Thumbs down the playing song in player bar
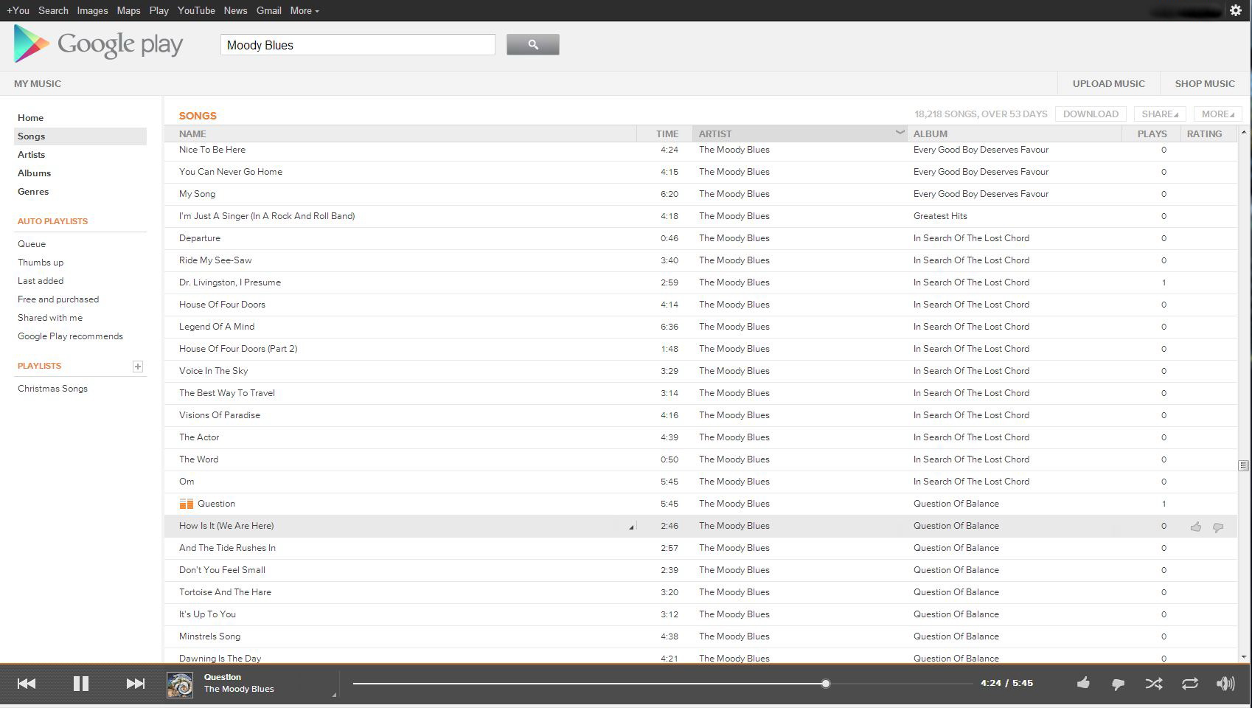 click(x=1118, y=684)
